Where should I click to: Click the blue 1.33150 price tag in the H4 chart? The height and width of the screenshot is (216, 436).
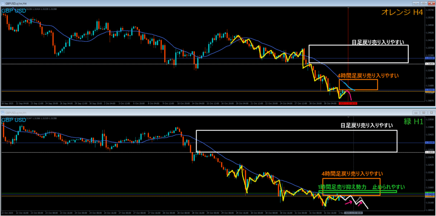pyautogui.click(x=430, y=58)
